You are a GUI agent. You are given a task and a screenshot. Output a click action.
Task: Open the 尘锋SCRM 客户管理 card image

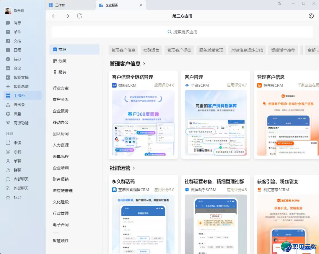[216, 123]
